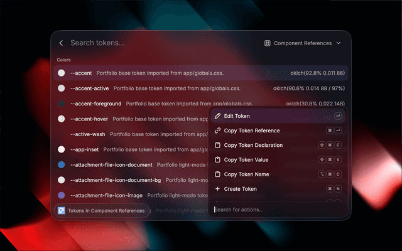This screenshot has width=402, height=251.
Task: Click the shift key badge on Copy Token Declaration
Action: tap(322, 145)
